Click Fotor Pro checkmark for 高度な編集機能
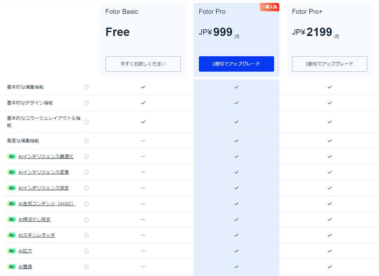The width and height of the screenshot is (379, 276). click(236, 141)
